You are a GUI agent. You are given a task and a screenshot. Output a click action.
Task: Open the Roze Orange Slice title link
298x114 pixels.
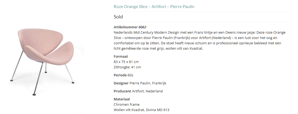coord(154,7)
